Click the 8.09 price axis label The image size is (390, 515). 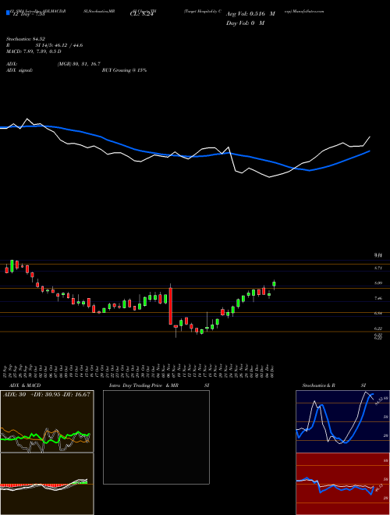click(378, 283)
